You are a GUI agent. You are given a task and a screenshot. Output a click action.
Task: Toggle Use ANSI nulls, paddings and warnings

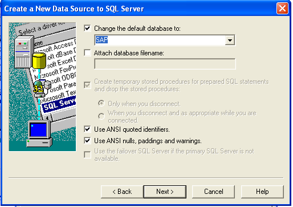pyautogui.click(x=87, y=141)
